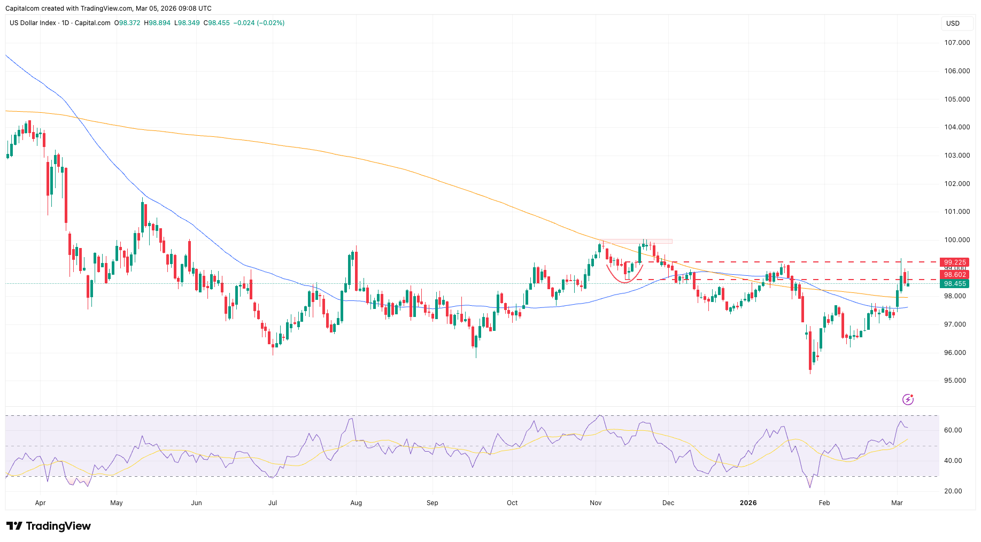The image size is (981, 542).
Task: Click the 2026 year marker on time axis
Action: 748,503
